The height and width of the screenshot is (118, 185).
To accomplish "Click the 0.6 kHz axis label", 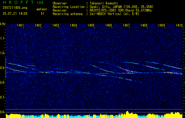I will 2,112.
